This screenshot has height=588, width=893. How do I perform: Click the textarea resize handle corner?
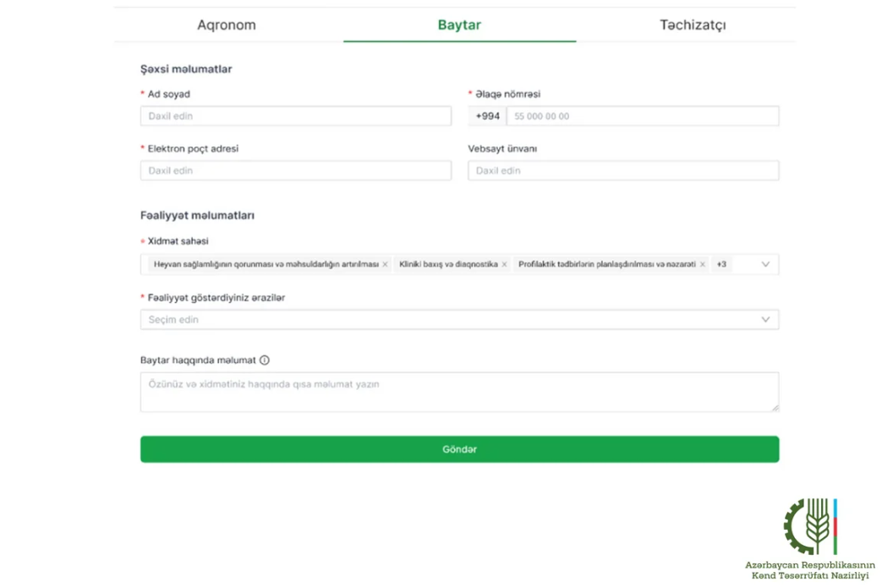[x=775, y=408]
